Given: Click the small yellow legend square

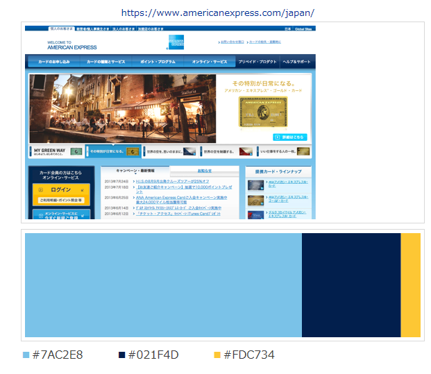Looking at the screenshot, I should point(217,355).
